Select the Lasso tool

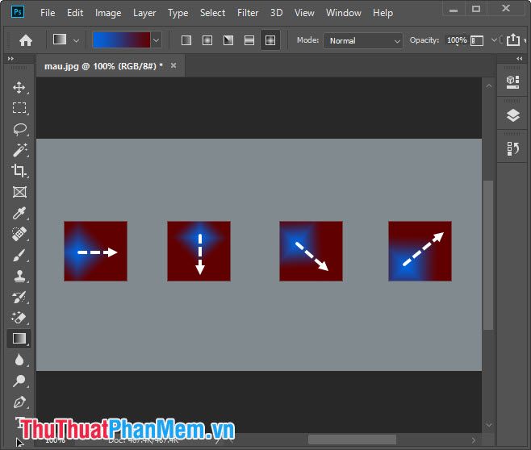[19, 129]
